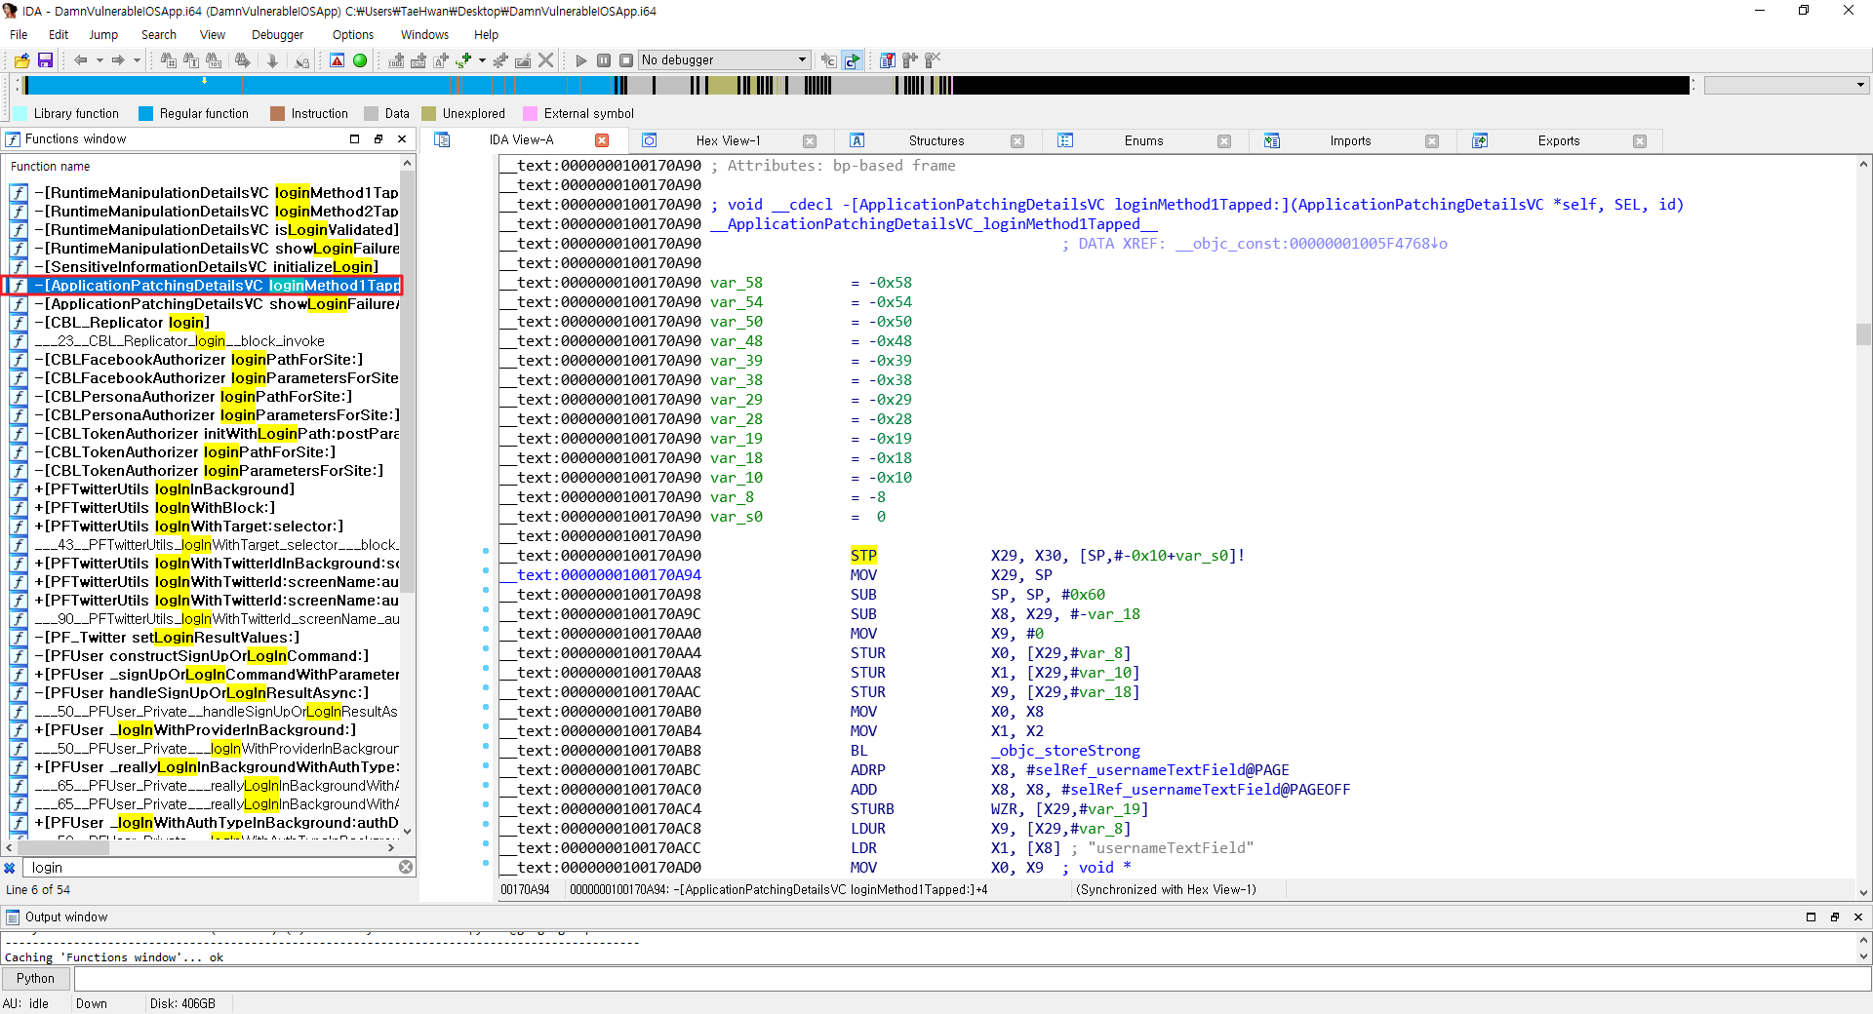
Task: Click the Functions list horizontal scrollbar
Action: (201, 847)
